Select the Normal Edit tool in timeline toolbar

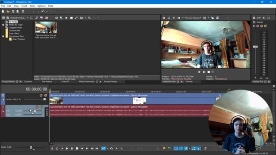click(x=103, y=149)
